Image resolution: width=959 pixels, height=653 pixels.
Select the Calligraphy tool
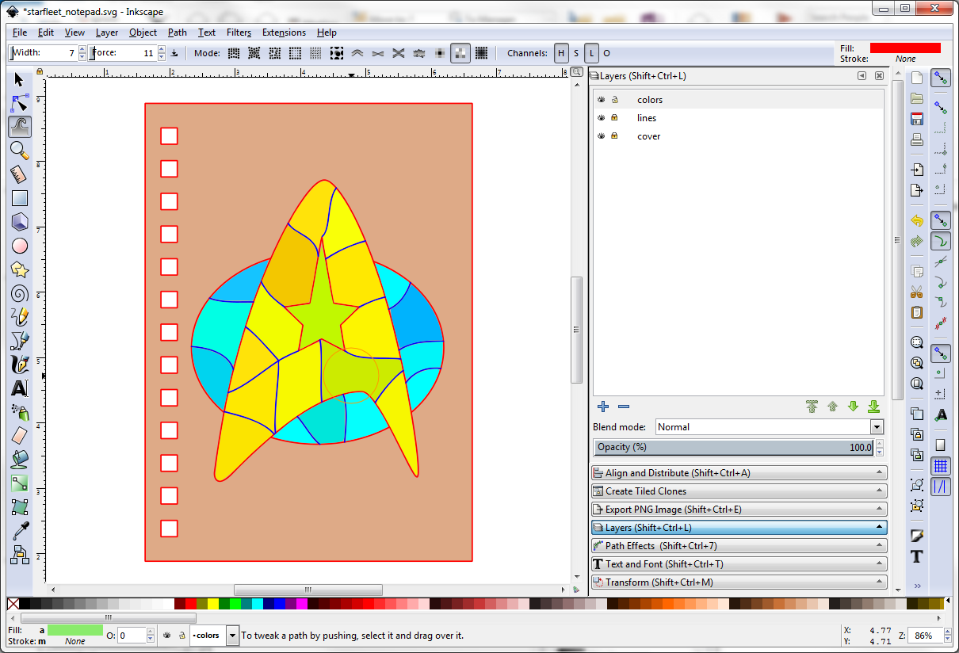tap(20, 365)
